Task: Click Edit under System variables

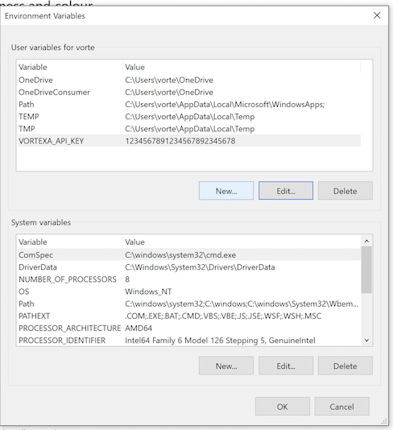Action: (286, 366)
